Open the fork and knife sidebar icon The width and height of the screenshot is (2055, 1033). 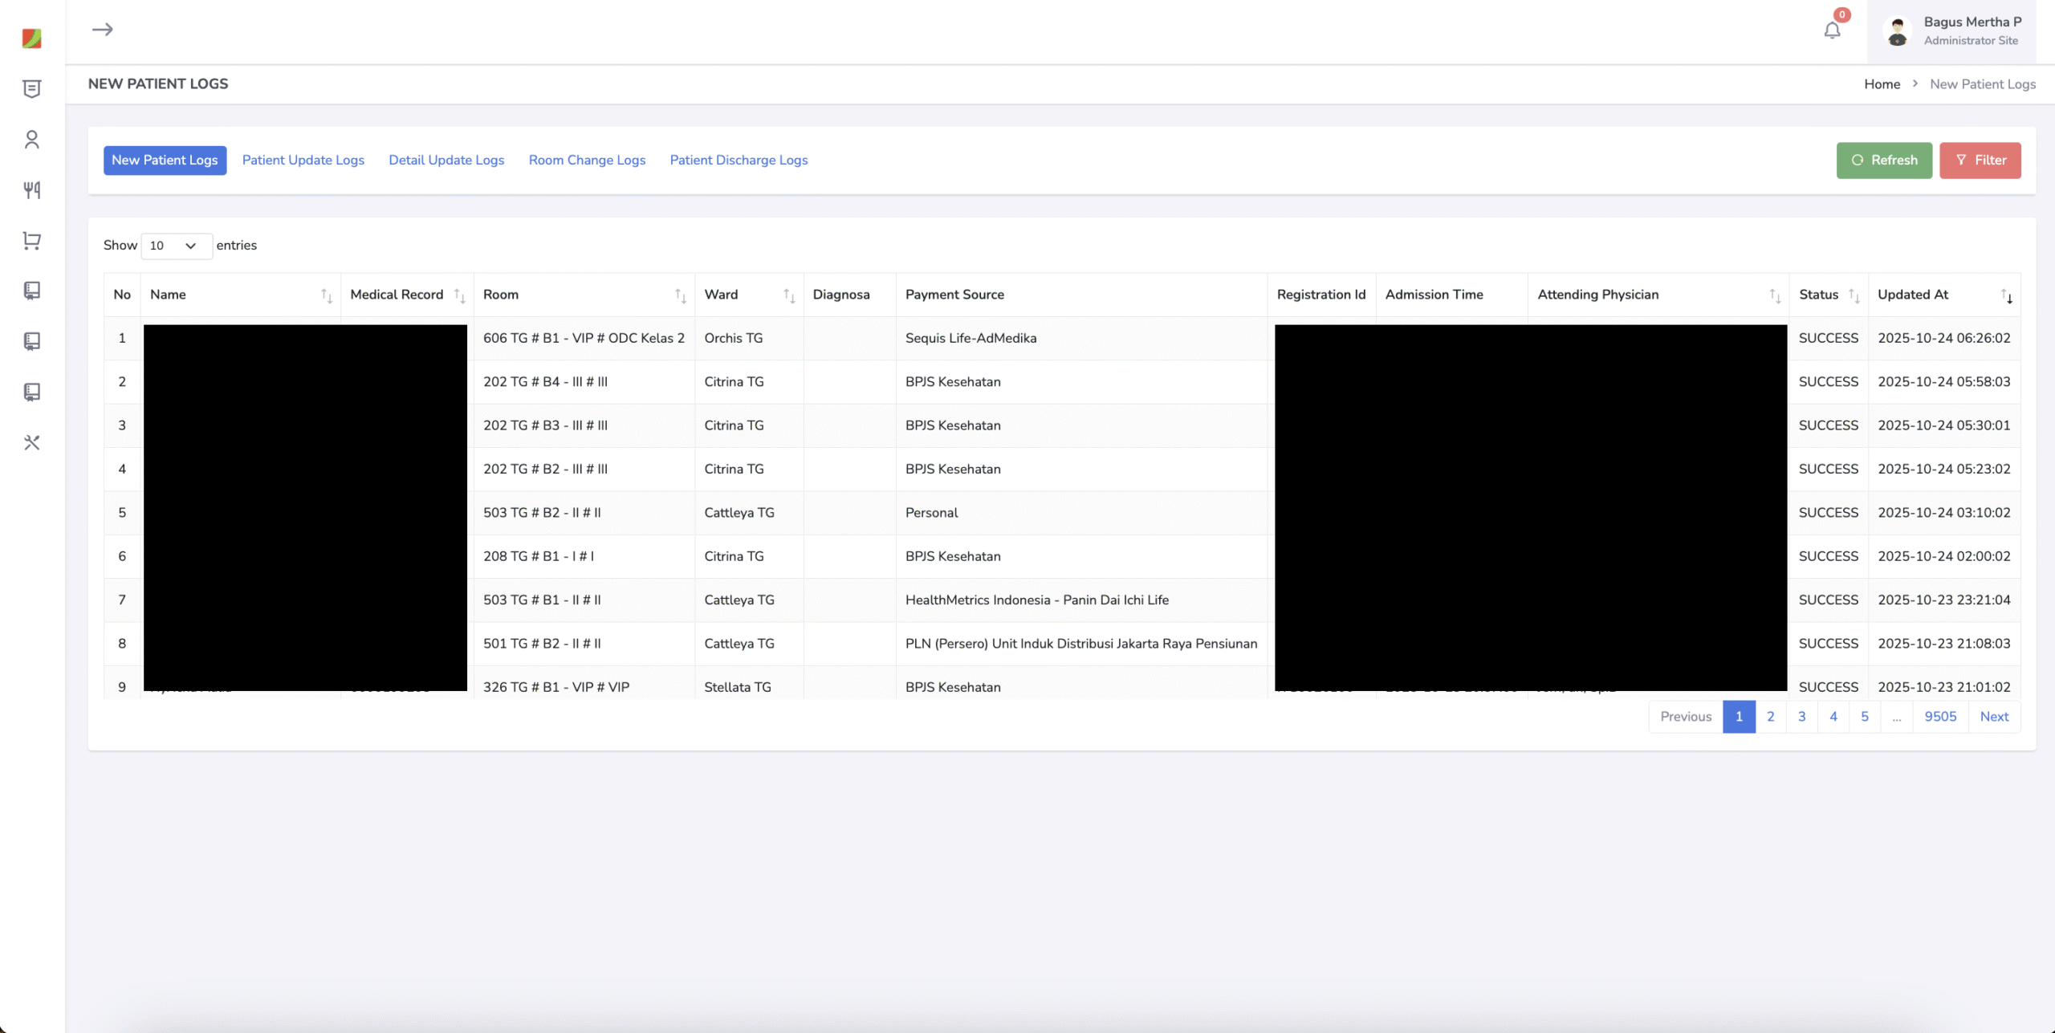click(x=31, y=190)
